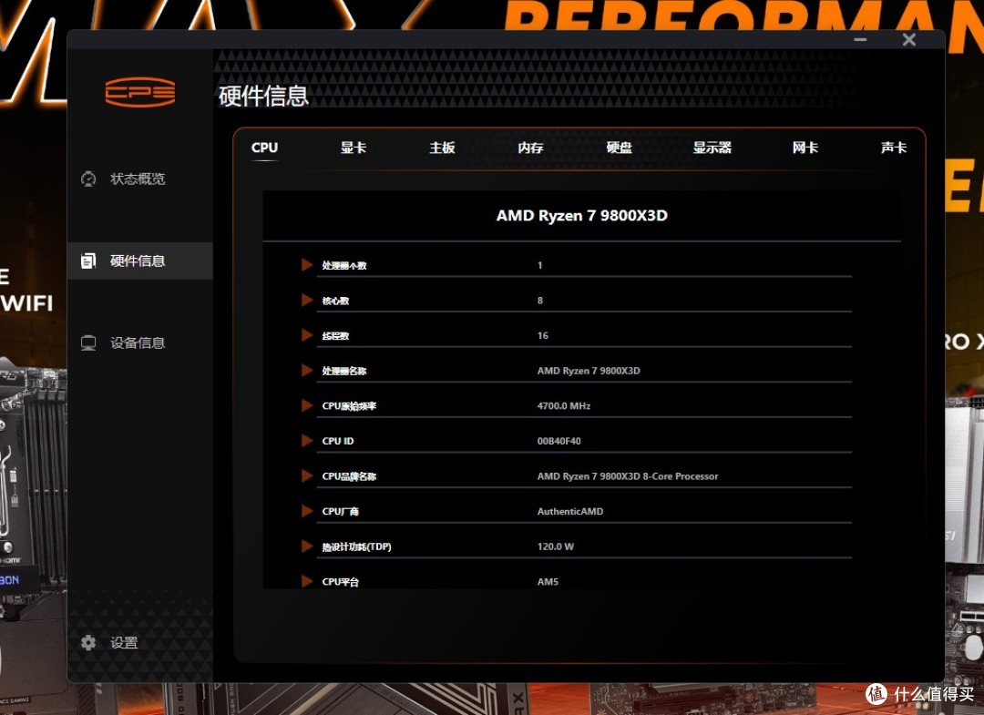The height and width of the screenshot is (715, 984).
Task: Click the 线程数 label
Action: (x=335, y=335)
